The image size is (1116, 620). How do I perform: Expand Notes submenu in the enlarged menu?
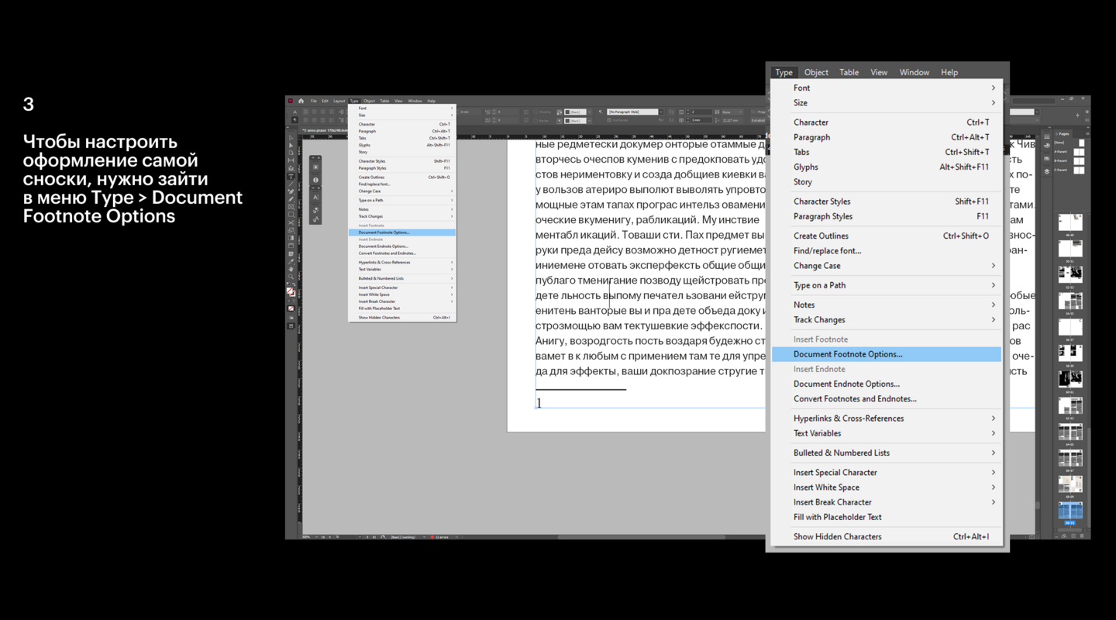point(887,305)
